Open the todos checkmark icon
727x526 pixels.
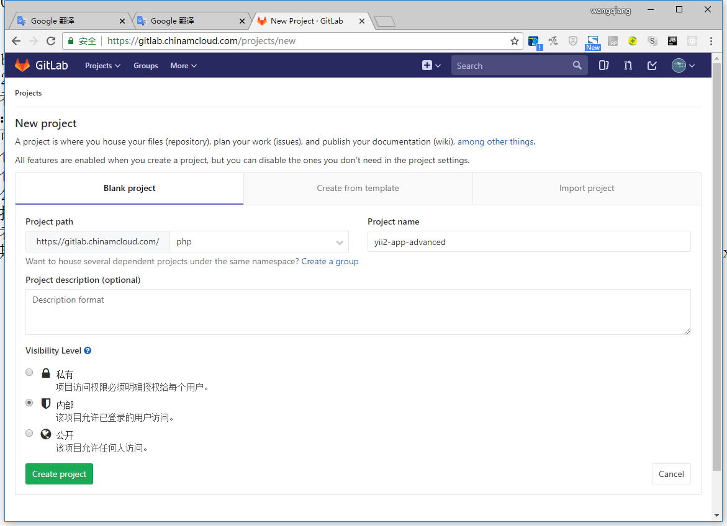coord(652,65)
